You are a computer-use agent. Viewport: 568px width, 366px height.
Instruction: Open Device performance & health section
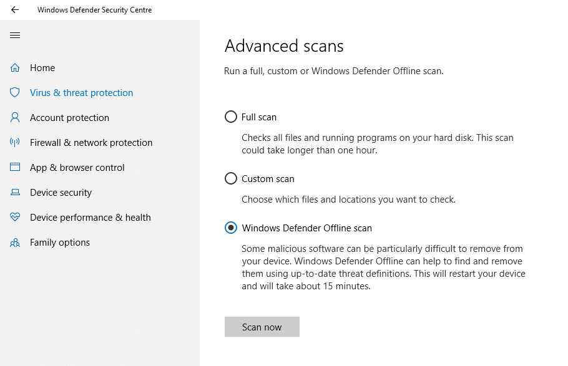tap(91, 218)
